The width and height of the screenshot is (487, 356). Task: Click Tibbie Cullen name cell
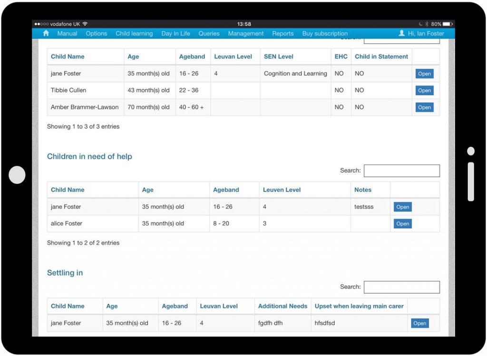[86, 90]
